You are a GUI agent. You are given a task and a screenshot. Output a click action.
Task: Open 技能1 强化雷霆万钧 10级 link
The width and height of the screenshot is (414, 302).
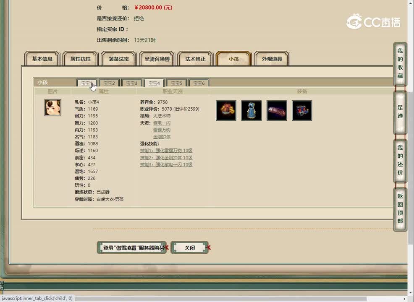(166, 150)
